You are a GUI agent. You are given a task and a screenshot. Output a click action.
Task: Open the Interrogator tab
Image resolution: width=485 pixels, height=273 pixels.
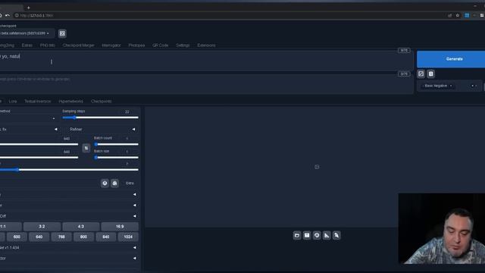(x=111, y=45)
